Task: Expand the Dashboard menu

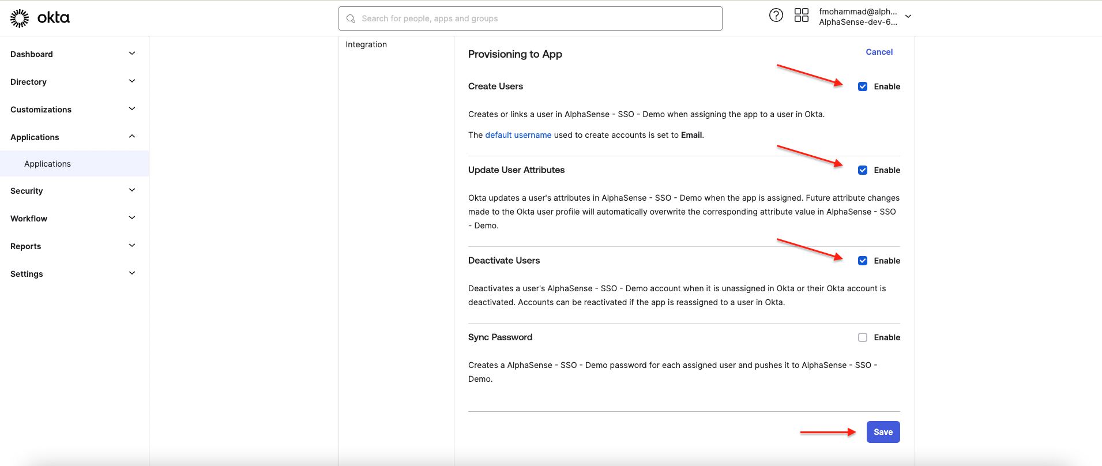Action: point(74,54)
